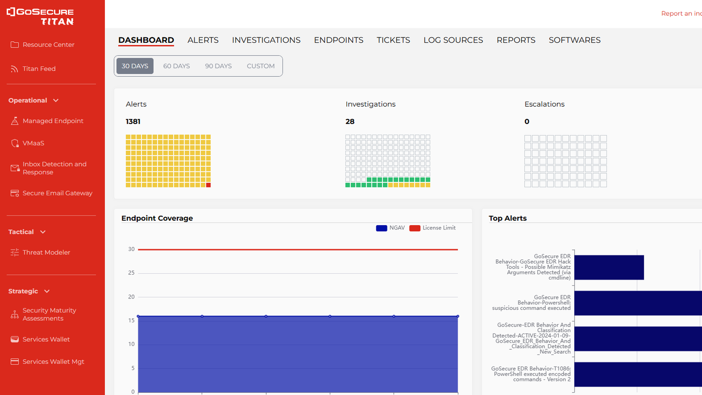Open Threat Modeler
702x395 pixels.
(46, 252)
